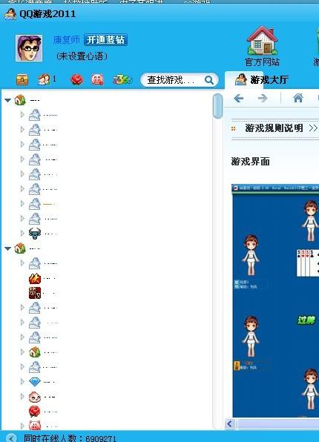Collapse the topmost house category in the tree
The image size is (319, 442).
(7, 100)
